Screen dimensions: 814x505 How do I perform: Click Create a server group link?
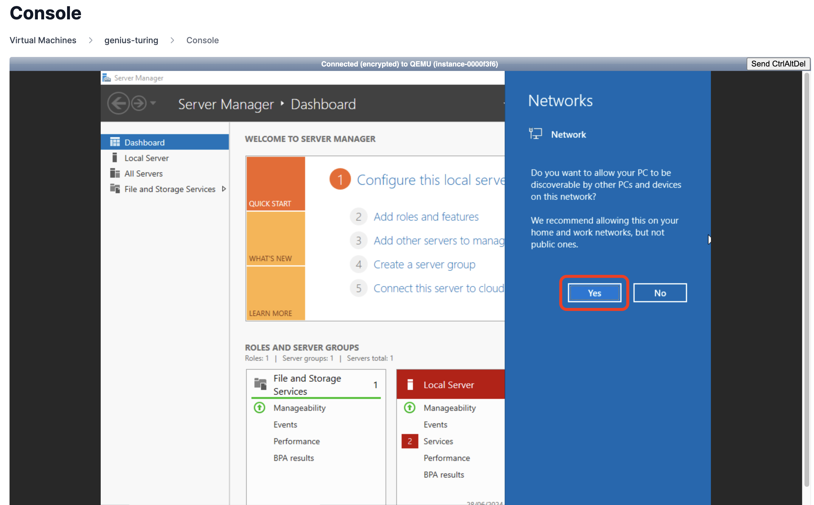point(424,264)
